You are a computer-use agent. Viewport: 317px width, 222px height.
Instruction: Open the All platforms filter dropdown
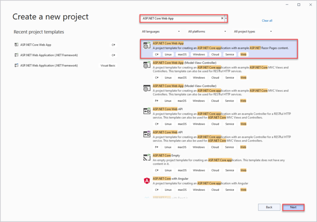click(x=206, y=32)
